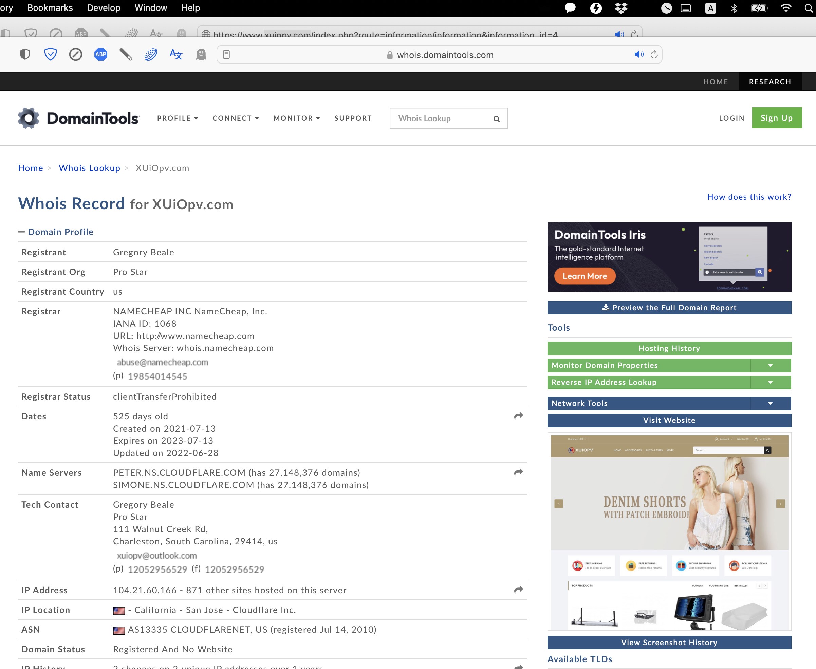Open Window menu

[x=151, y=8]
